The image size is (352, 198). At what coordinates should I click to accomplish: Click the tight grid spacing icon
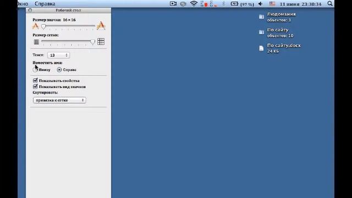point(36,42)
